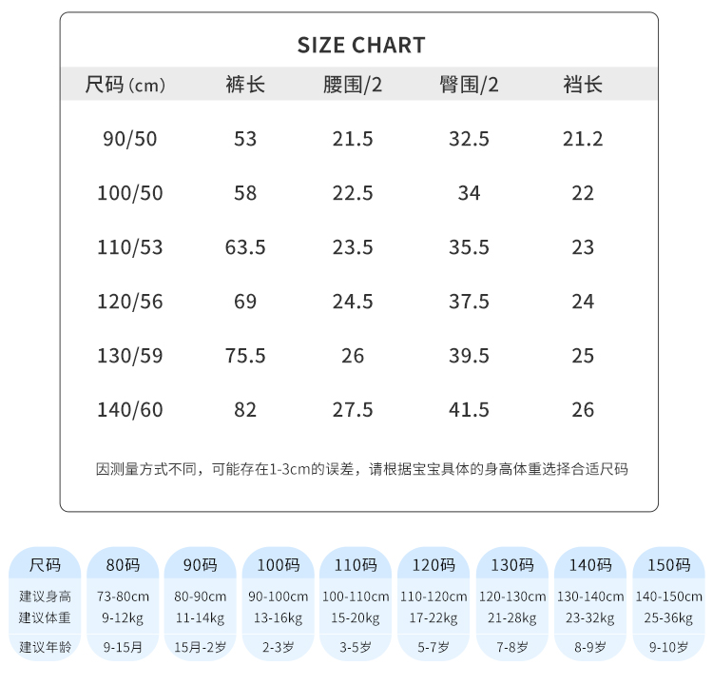
Task: Click the 130-140cm height recommendation
Action: [589, 597]
